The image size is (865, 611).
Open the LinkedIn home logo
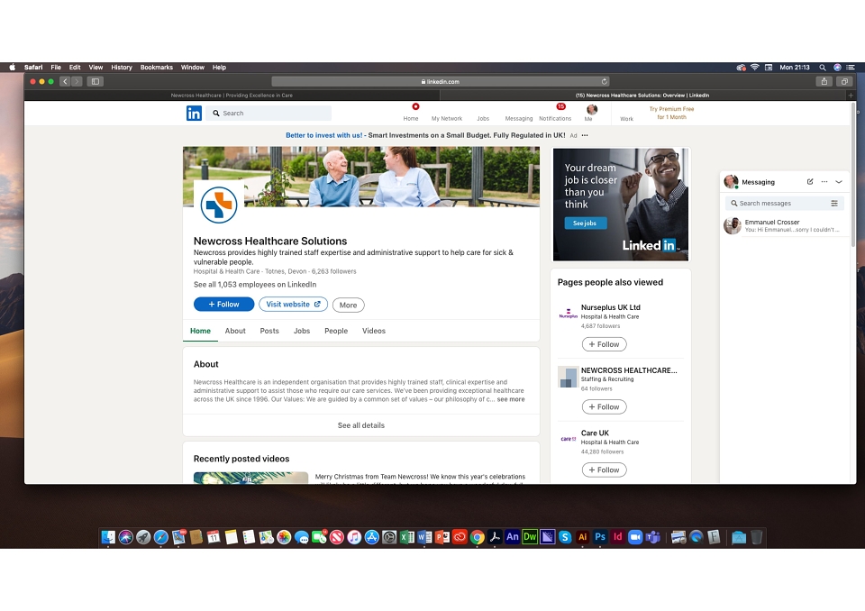[x=194, y=114]
